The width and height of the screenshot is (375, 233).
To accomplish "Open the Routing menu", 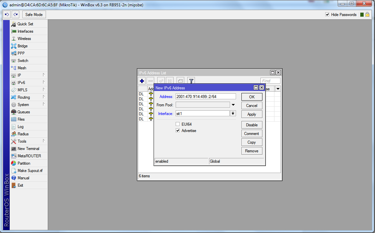I will tap(23, 97).
